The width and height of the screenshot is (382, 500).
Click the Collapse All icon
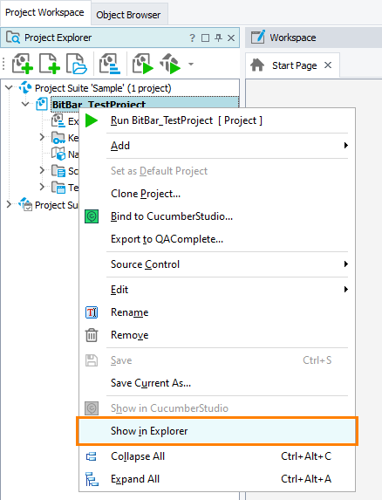point(92,456)
